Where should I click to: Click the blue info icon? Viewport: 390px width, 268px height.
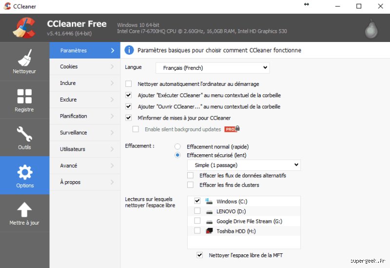click(x=129, y=50)
